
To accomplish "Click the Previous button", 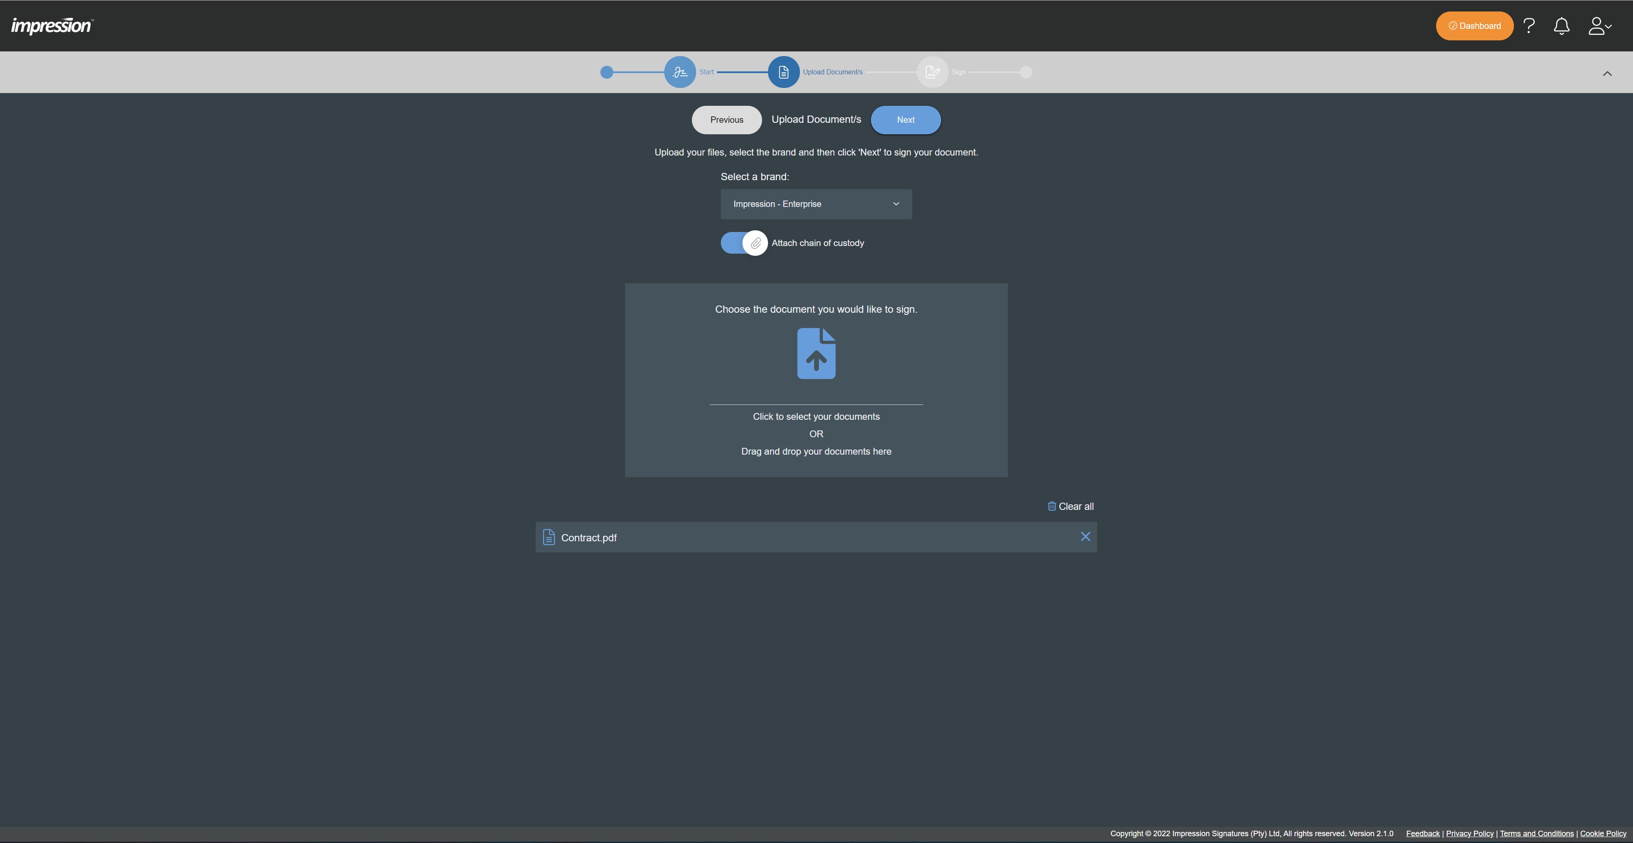I will coord(726,120).
